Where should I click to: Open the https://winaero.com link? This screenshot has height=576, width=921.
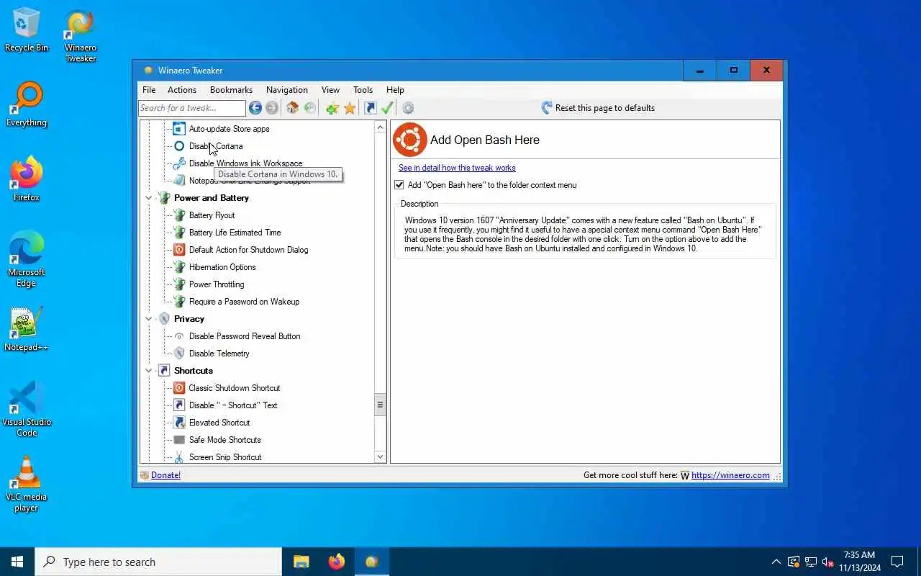coord(730,475)
